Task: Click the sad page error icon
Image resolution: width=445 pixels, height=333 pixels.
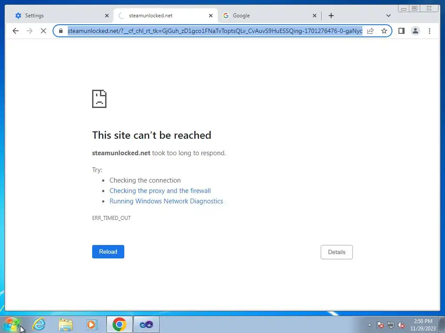Action: pyautogui.click(x=100, y=99)
